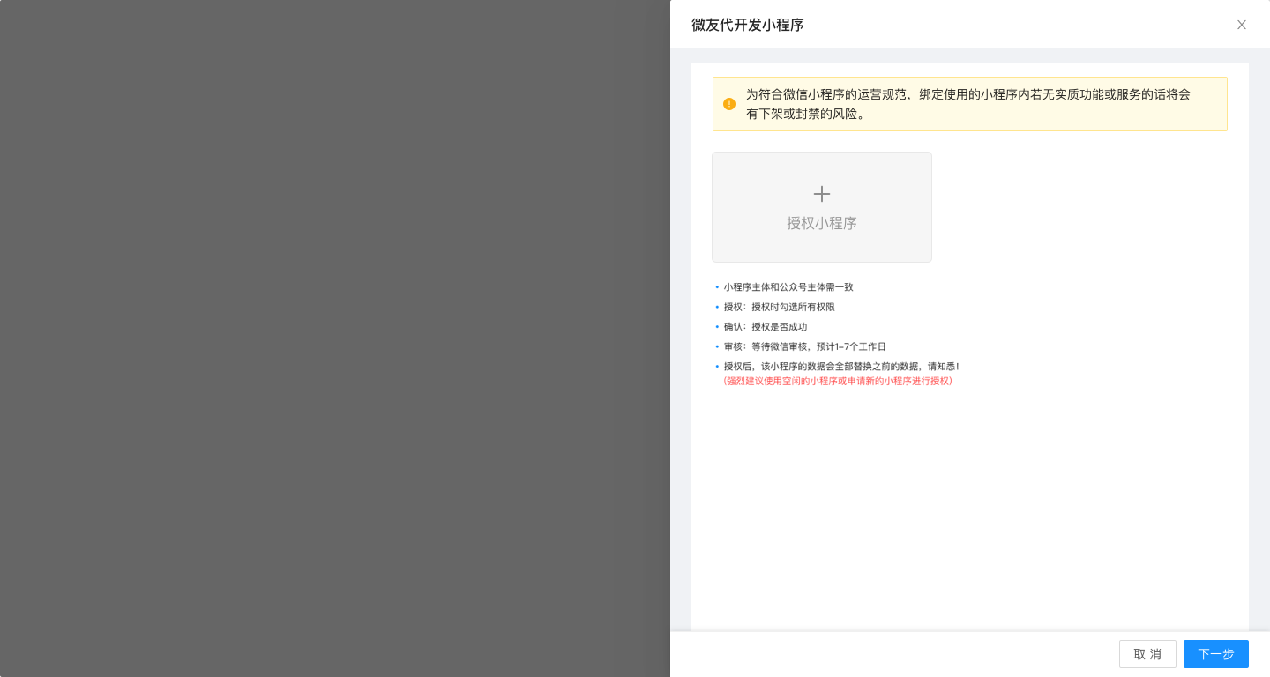Click the 授权小程序 label
1270x677 pixels.
click(x=822, y=223)
